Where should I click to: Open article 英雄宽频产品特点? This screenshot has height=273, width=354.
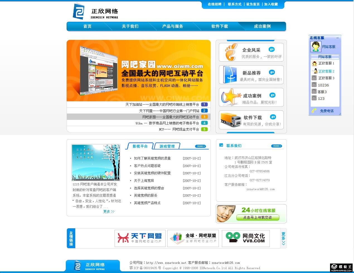[x=147, y=203]
